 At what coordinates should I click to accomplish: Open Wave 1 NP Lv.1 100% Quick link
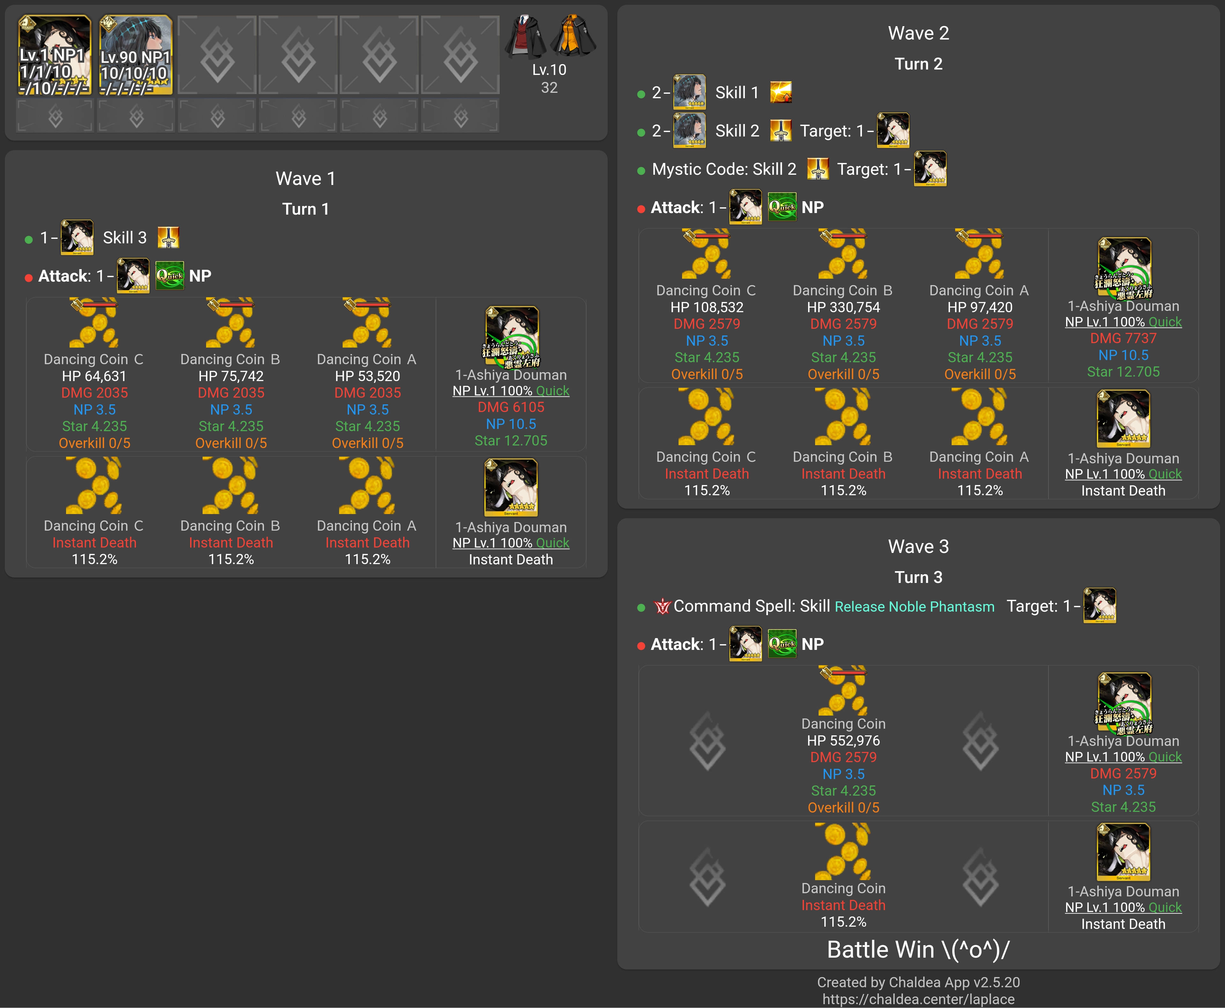click(510, 391)
